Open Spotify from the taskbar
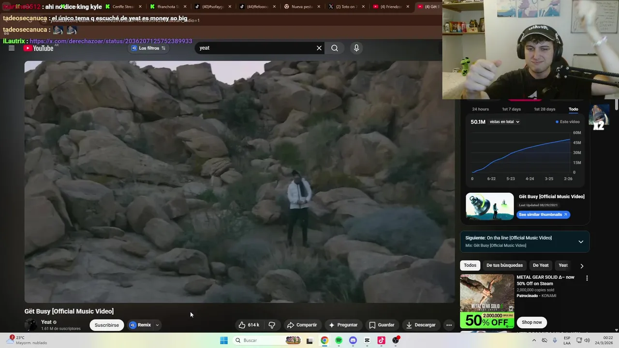 (339, 340)
